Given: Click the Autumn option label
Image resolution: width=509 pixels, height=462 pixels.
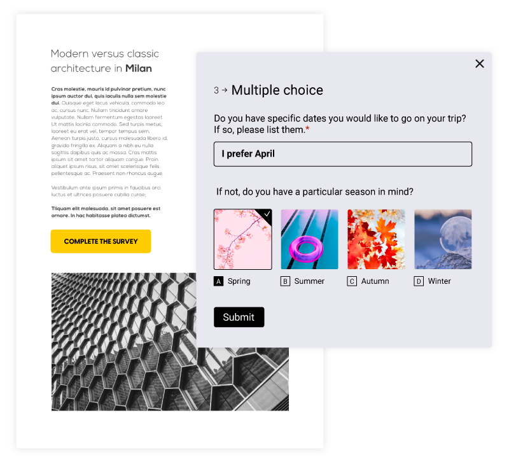Looking at the screenshot, I should (375, 281).
